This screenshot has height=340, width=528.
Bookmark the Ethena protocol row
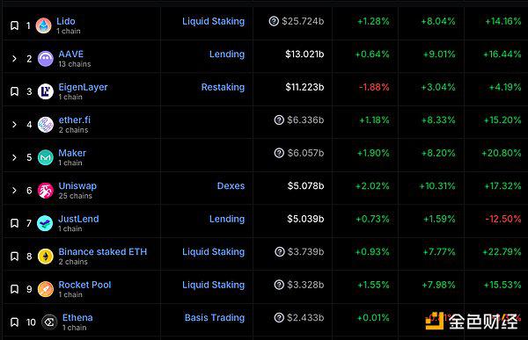(14, 322)
